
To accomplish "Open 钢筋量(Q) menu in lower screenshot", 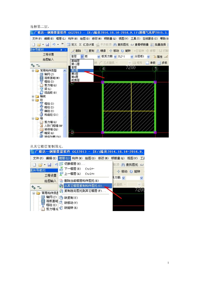I will tap(118, 158).
